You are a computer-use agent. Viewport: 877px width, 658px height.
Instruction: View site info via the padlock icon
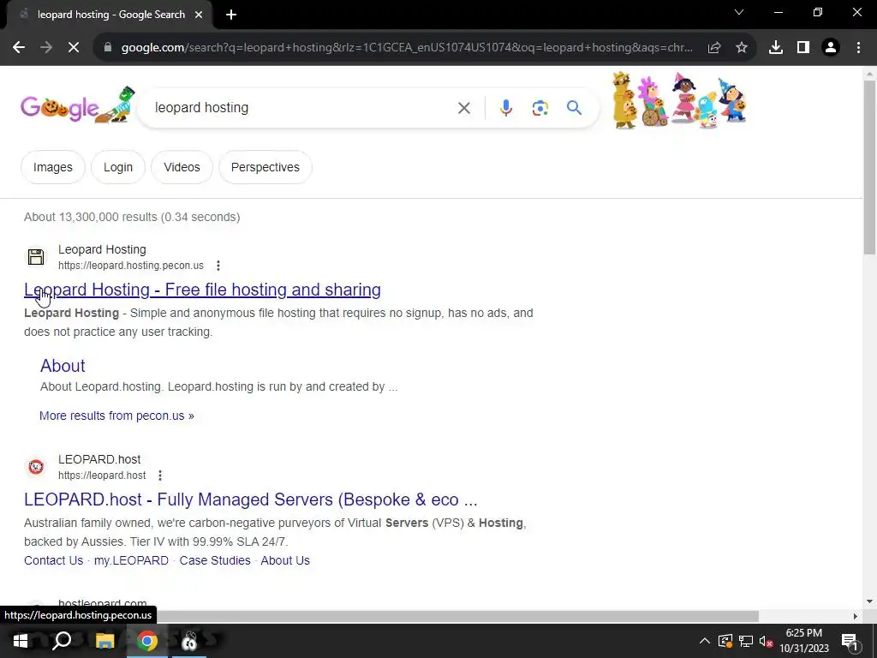[x=108, y=48]
